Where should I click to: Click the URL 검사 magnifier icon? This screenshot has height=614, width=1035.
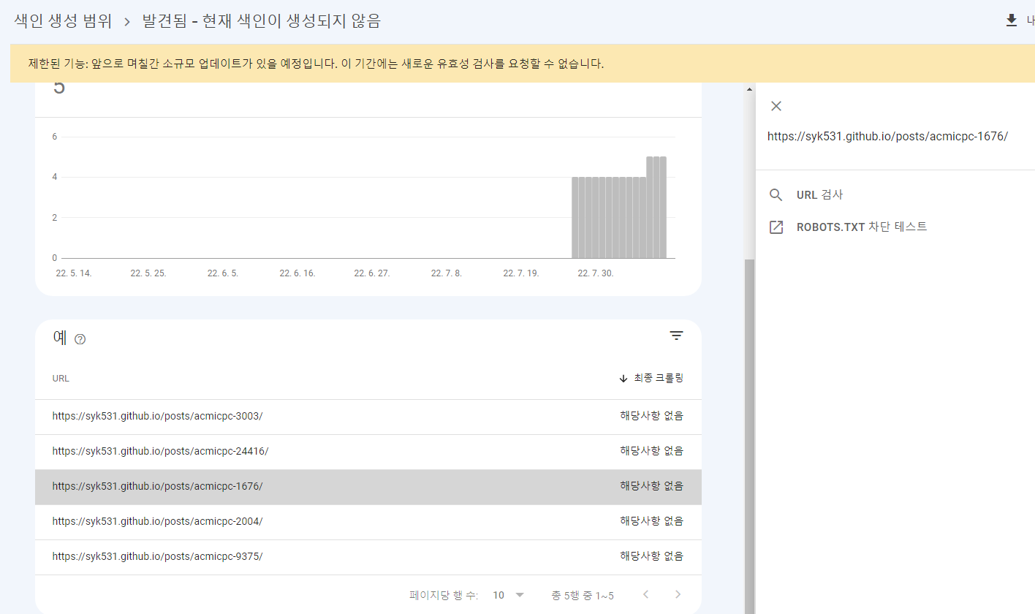click(x=776, y=195)
